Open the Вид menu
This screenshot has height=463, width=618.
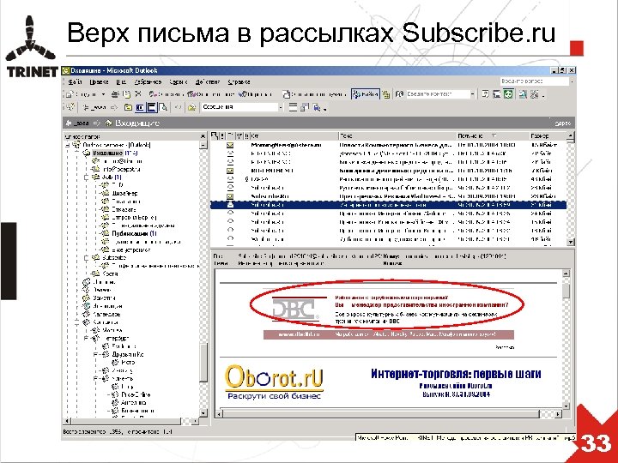[121, 82]
